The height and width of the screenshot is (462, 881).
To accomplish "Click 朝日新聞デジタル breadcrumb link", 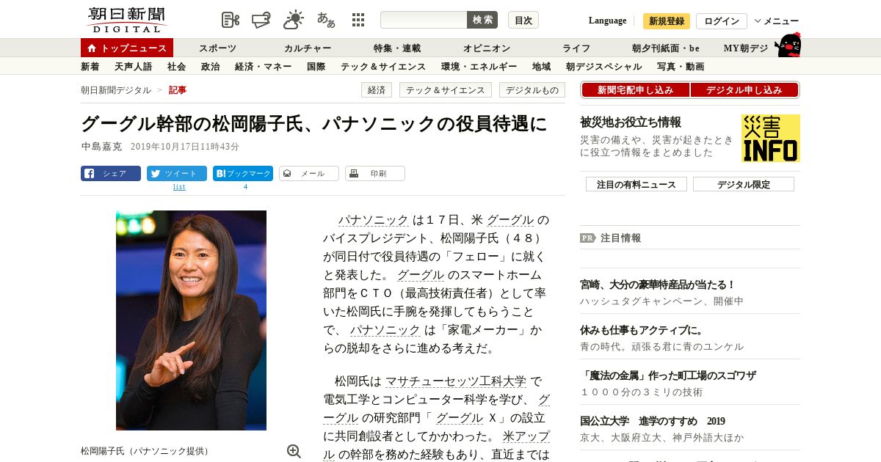I will [x=116, y=90].
